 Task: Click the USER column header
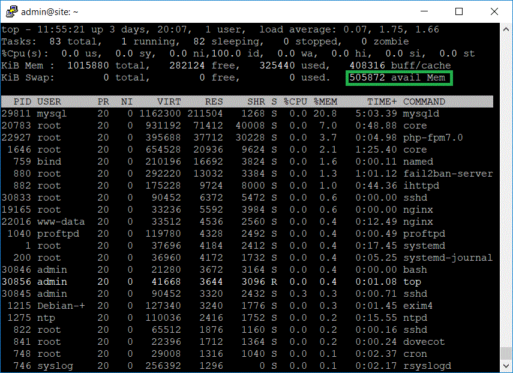pos(49,102)
